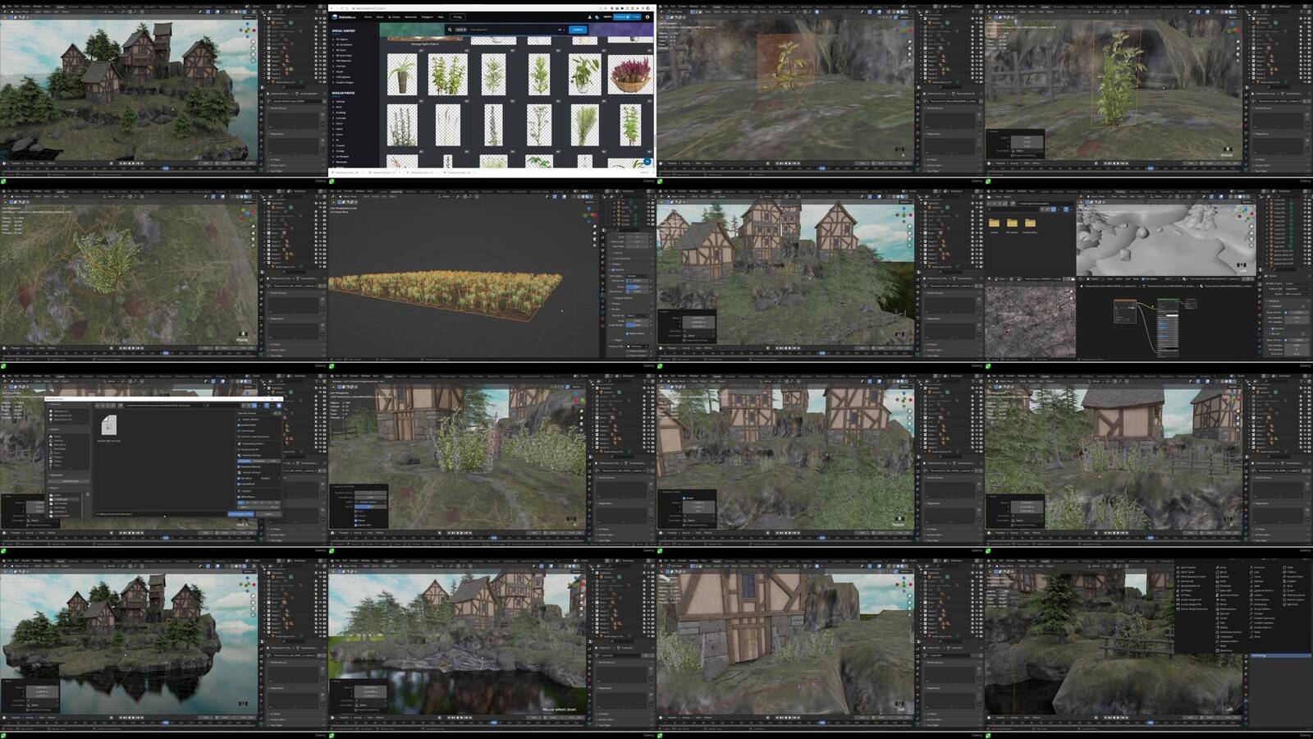Click the download icon in the website header
This screenshot has width=1313, height=739.
pyautogui.click(x=589, y=16)
